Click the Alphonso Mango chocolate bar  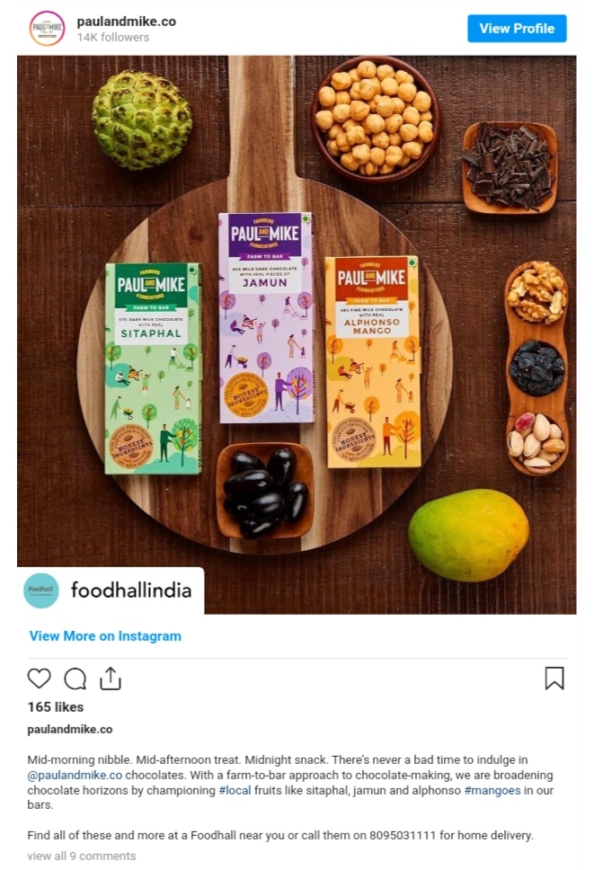click(373, 362)
